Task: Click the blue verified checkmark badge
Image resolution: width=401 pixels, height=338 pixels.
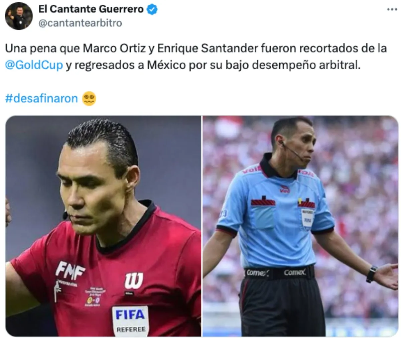Action: coord(152,9)
